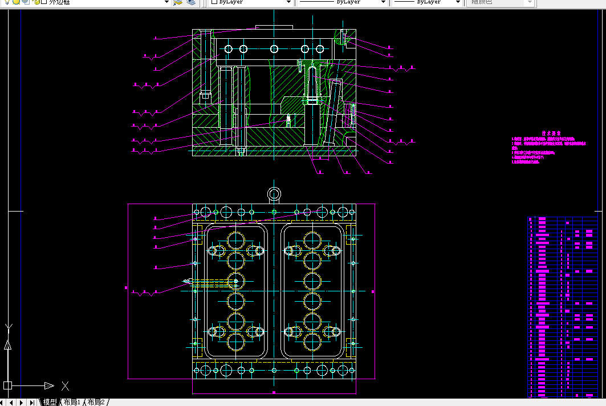Toggle the layer freeze sun icon
Viewport: 606px width, 406px height.
tap(16, 2)
